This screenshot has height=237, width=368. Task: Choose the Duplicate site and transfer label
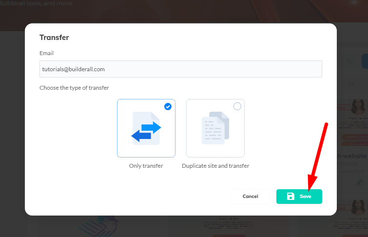click(215, 166)
